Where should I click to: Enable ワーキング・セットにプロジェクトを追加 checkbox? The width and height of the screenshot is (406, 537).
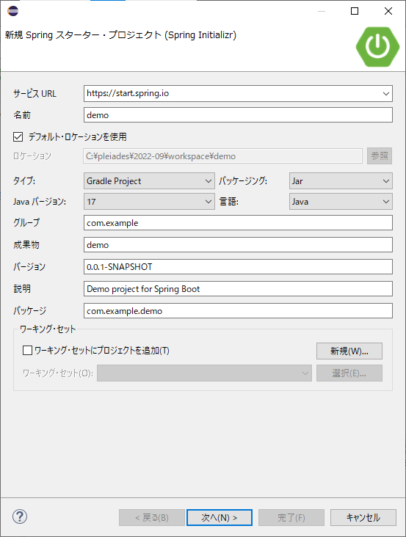pyautogui.click(x=27, y=351)
